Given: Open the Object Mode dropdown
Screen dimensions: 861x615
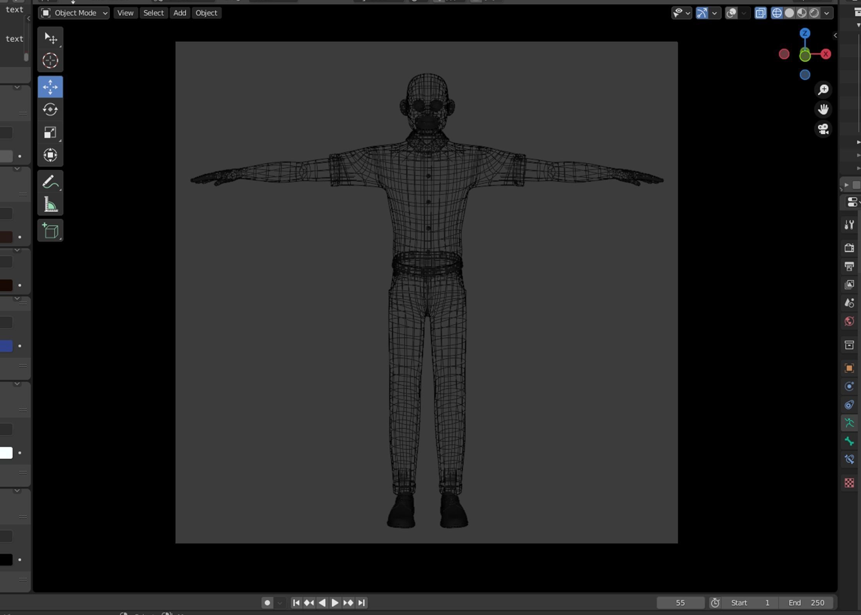Looking at the screenshot, I should tap(75, 13).
